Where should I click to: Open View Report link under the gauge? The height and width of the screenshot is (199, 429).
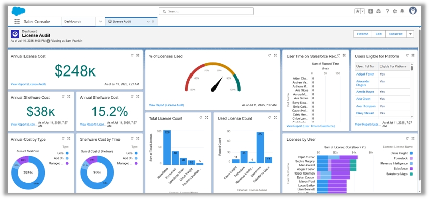(166, 105)
